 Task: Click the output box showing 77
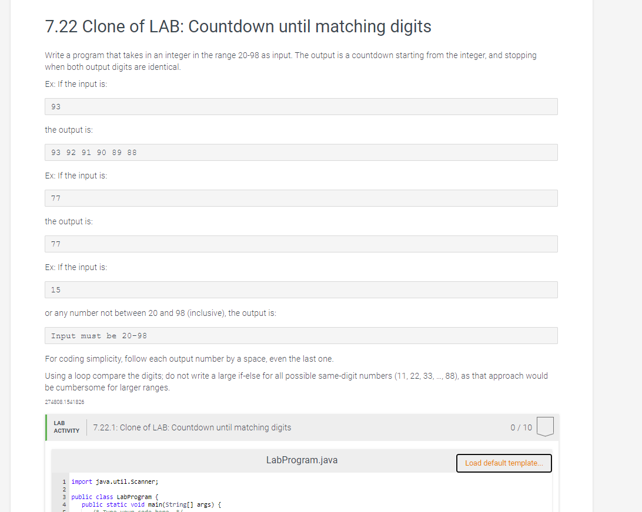(301, 244)
